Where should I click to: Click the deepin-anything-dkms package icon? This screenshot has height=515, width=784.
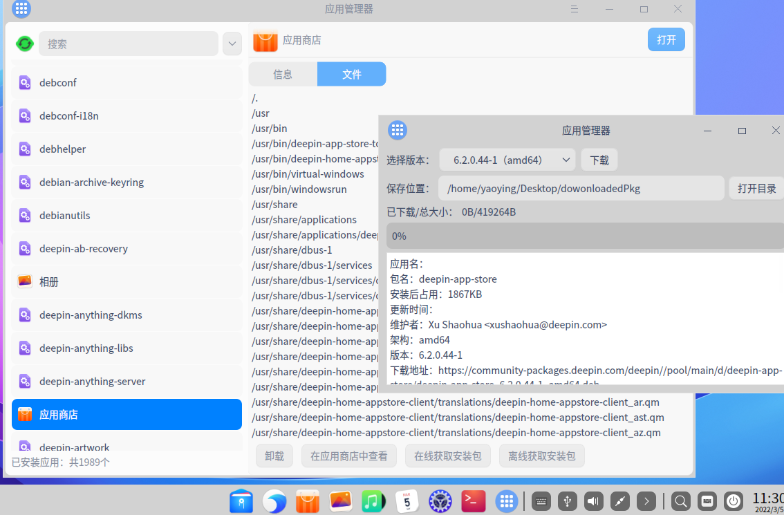pyautogui.click(x=25, y=315)
